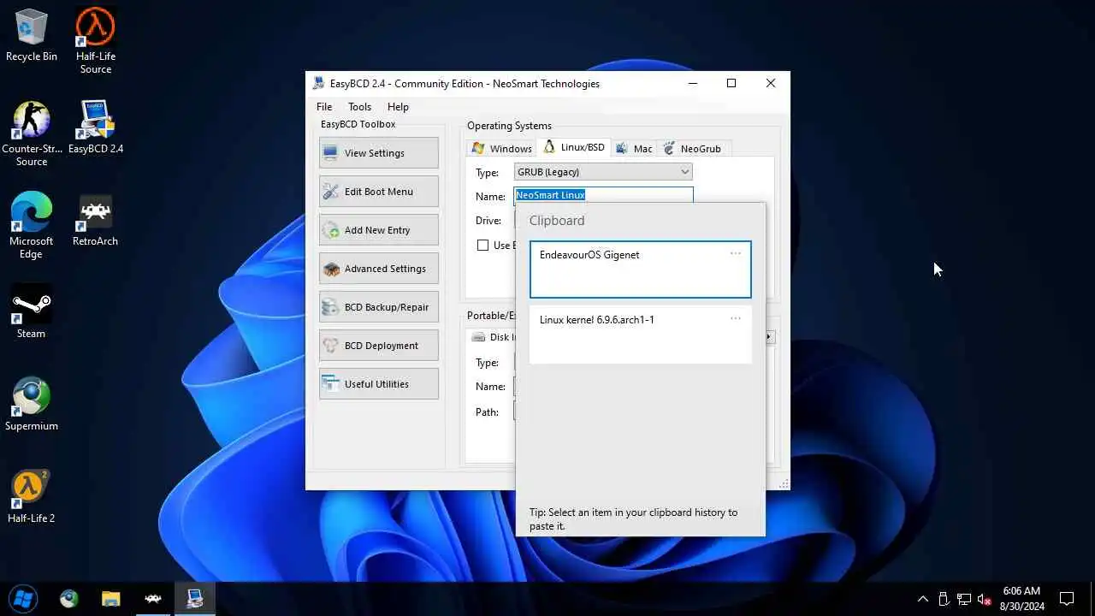The height and width of the screenshot is (616, 1095).
Task: Open the Half-Life Source desktop icon
Action: [96, 41]
